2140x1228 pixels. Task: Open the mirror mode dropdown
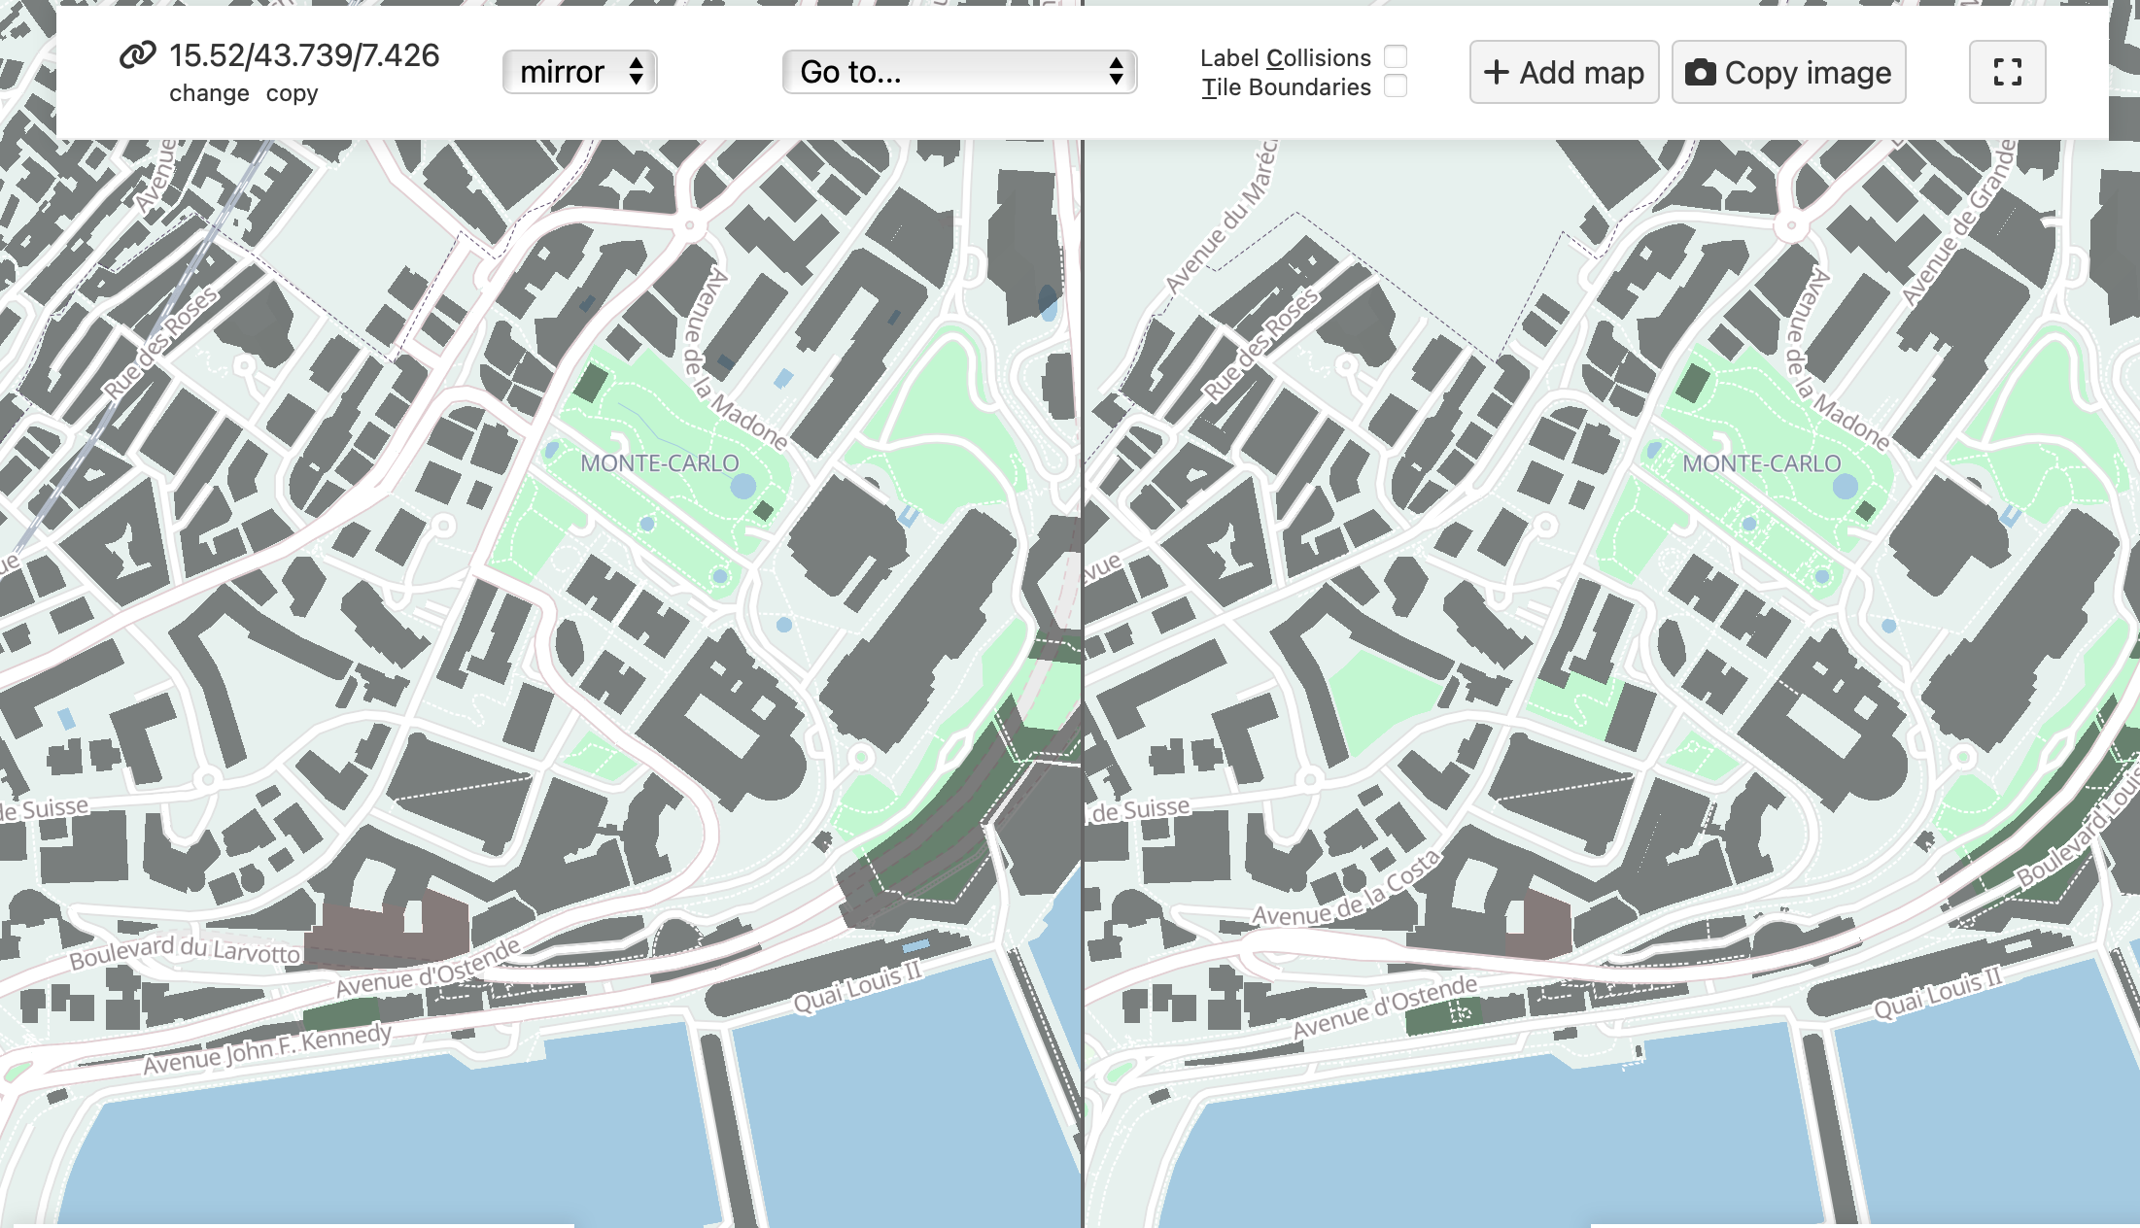(580, 72)
